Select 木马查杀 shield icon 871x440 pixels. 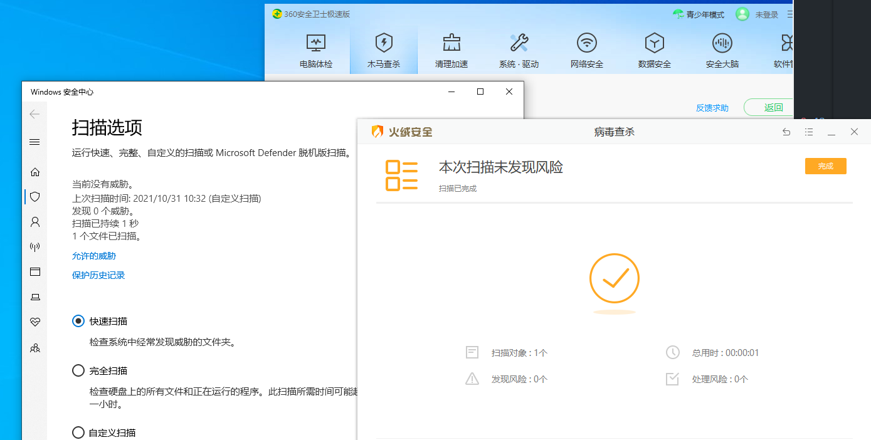[383, 51]
